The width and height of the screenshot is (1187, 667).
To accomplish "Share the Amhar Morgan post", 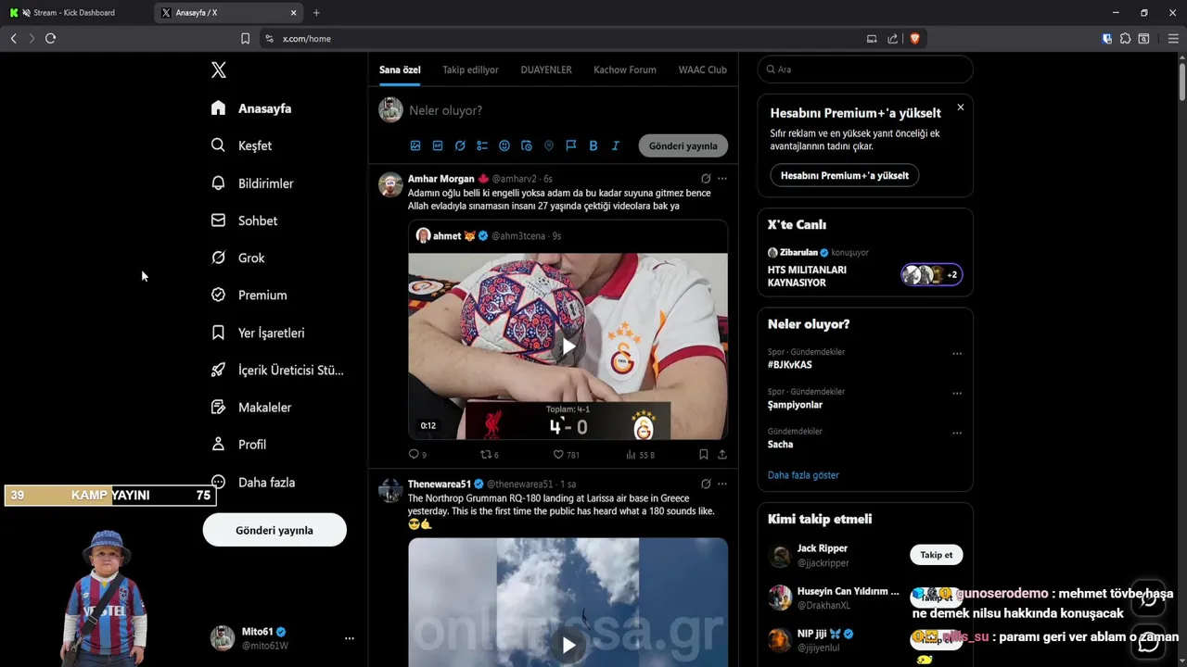I will click(722, 455).
